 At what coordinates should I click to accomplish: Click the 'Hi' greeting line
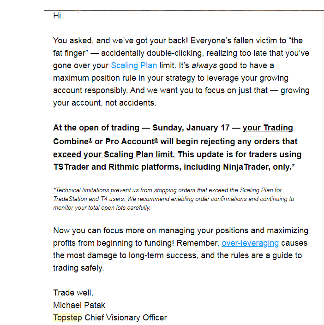point(57,16)
